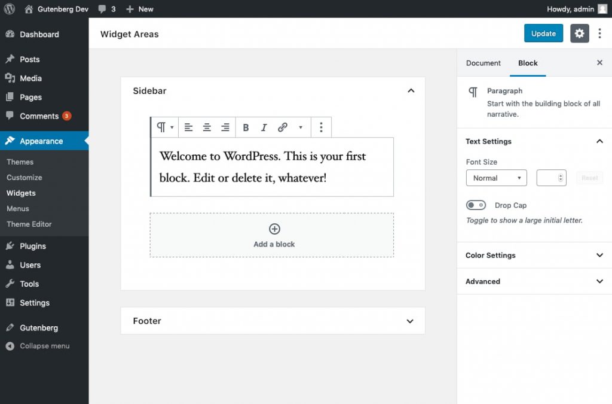Expand the Color Settings panel
612x404 pixels.
599,255
